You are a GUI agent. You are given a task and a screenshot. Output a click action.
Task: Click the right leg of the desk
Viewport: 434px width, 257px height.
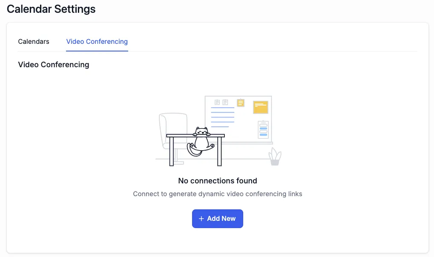(219, 151)
